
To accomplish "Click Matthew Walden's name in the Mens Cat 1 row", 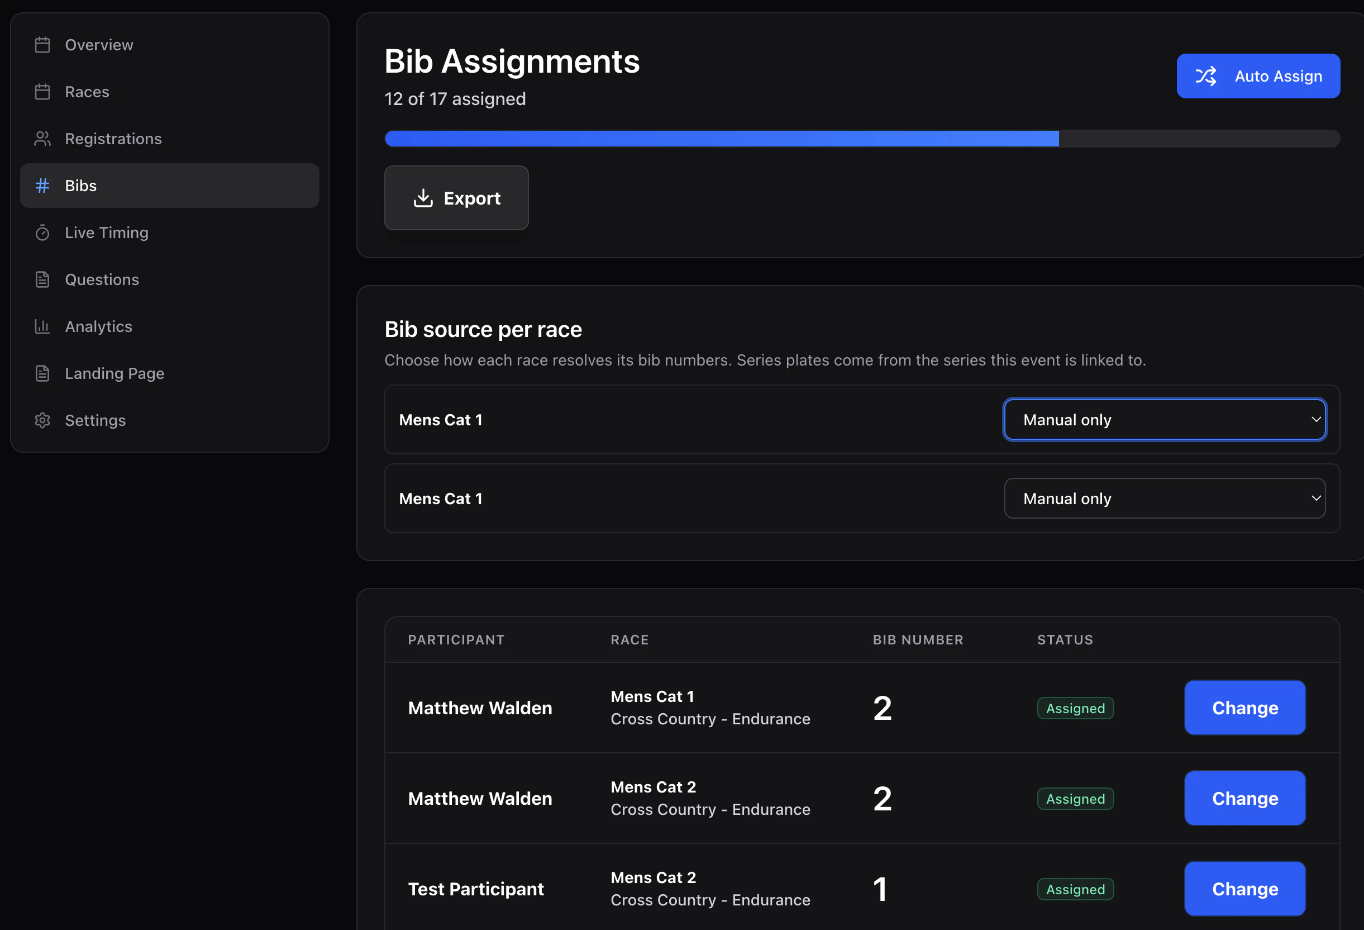I will click(480, 708).
